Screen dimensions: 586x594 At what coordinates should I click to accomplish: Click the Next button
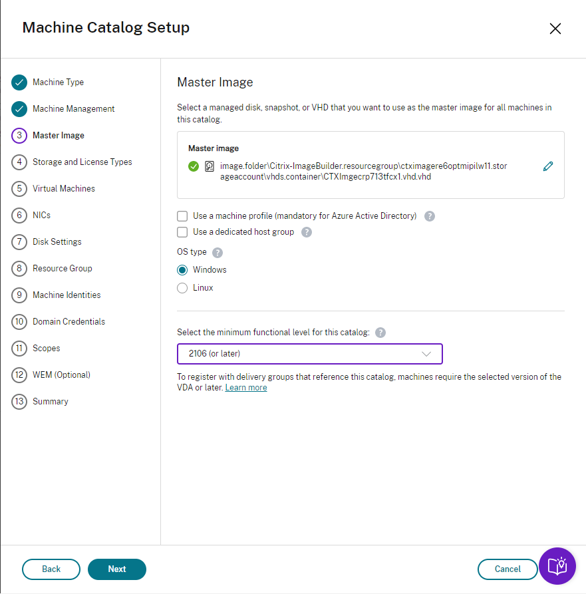pos(117,569)
